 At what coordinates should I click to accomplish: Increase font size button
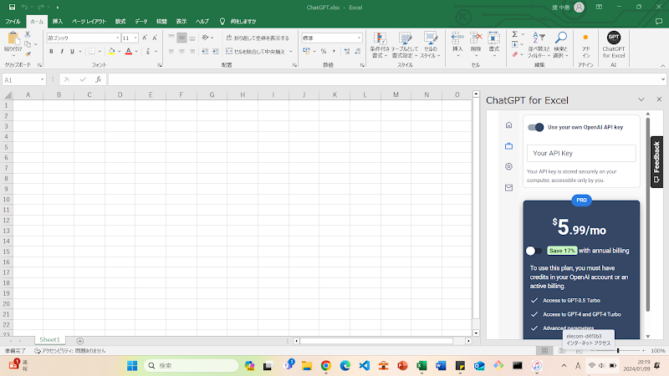(145, 38)
